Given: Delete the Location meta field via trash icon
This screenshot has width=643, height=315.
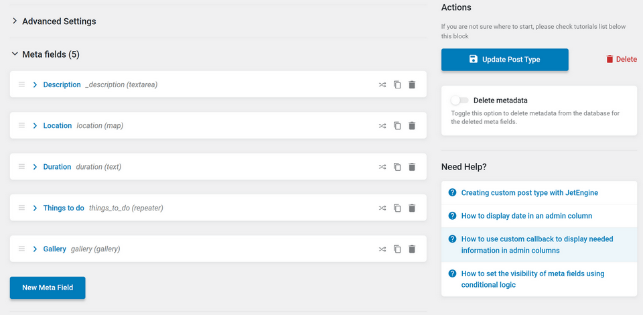Looking at the screenshot, I should (x=412, y=126).
